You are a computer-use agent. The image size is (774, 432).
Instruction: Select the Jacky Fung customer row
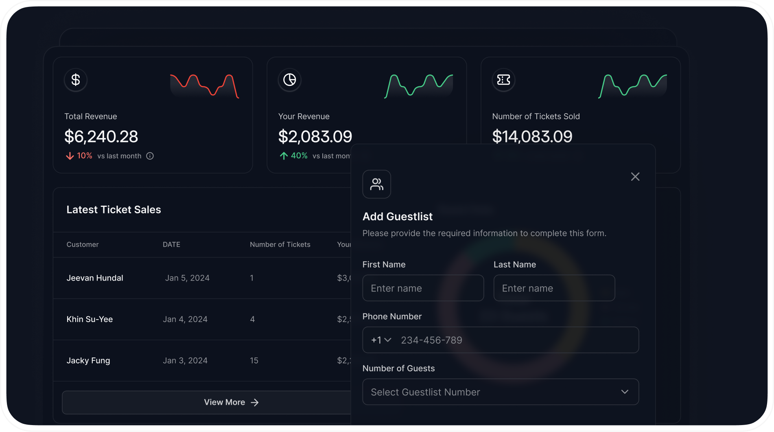(x=202, y=361)
